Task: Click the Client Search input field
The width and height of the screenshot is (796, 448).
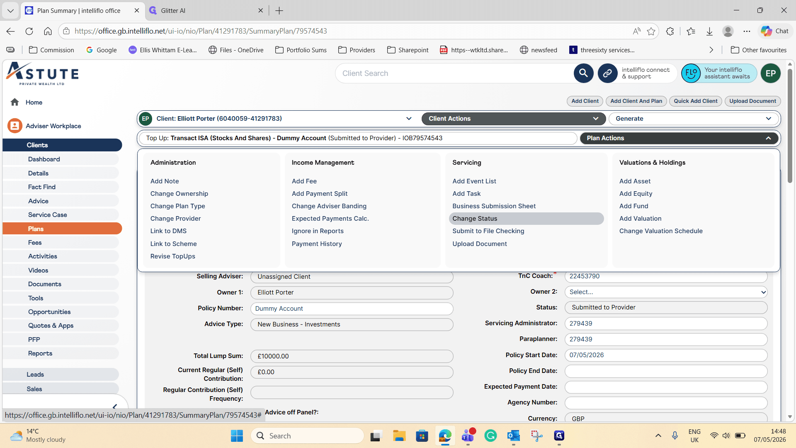Action: pos(454,73)
